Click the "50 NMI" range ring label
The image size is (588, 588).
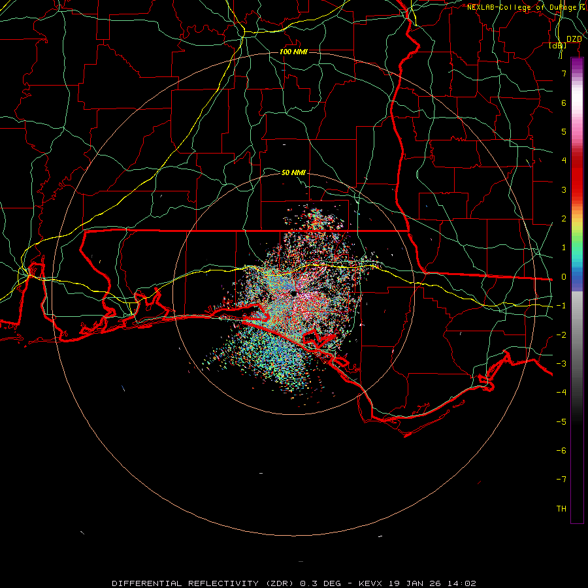coord(293,172)
